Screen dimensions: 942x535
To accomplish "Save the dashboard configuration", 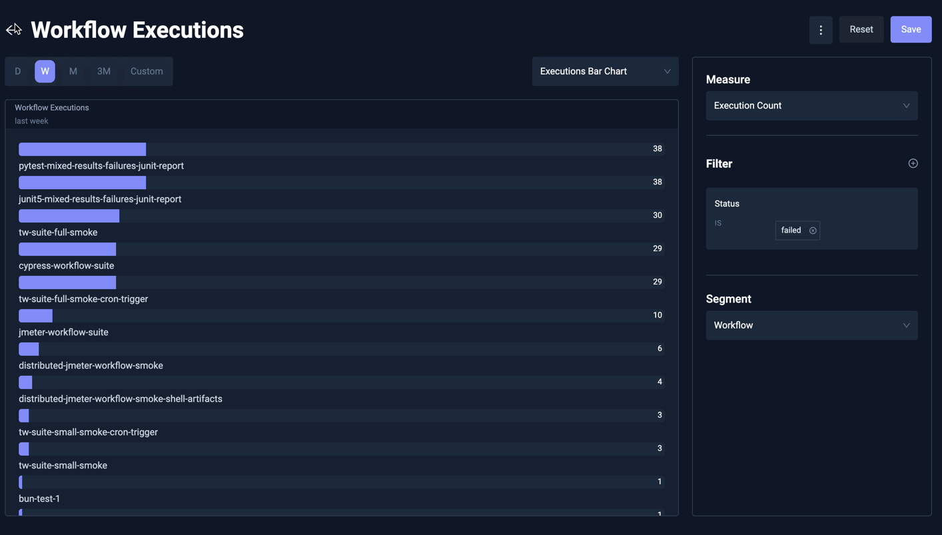I will [x=911, y=29].
